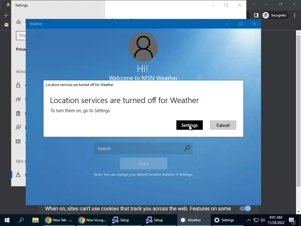301x226 pixels.
Task: Click the Chrome tab search chevron
Action: pyautogui.click(x=254, y=4)
